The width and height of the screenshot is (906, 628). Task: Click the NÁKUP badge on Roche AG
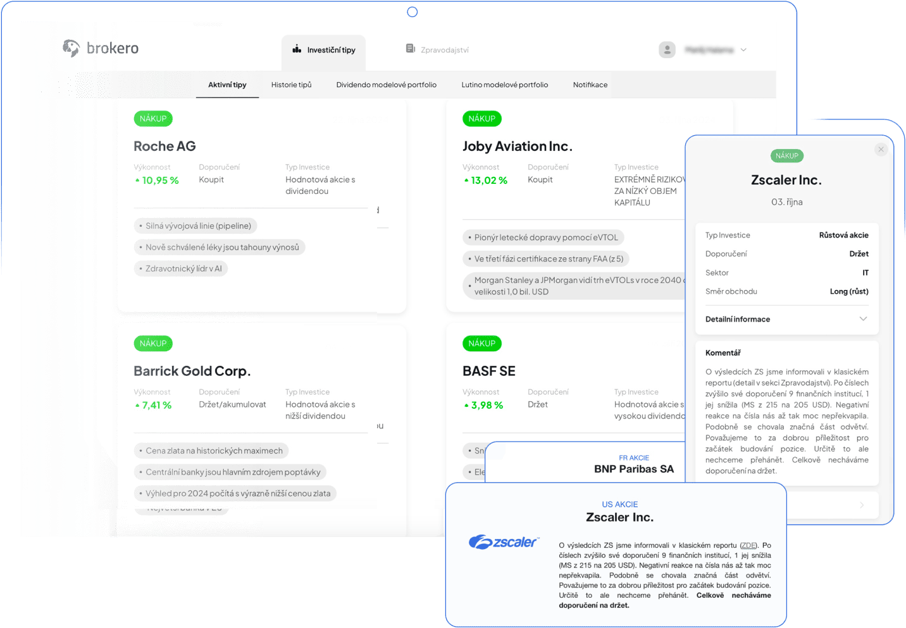[x=153, y=119]
